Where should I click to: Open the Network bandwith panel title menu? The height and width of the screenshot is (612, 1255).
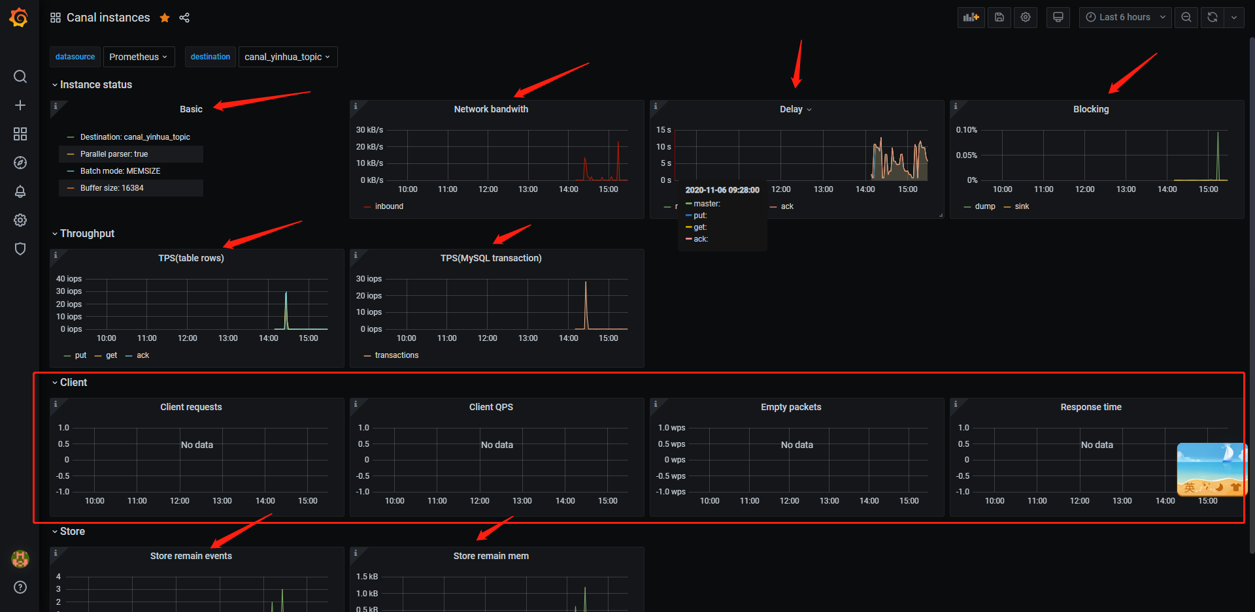point(491,109)
